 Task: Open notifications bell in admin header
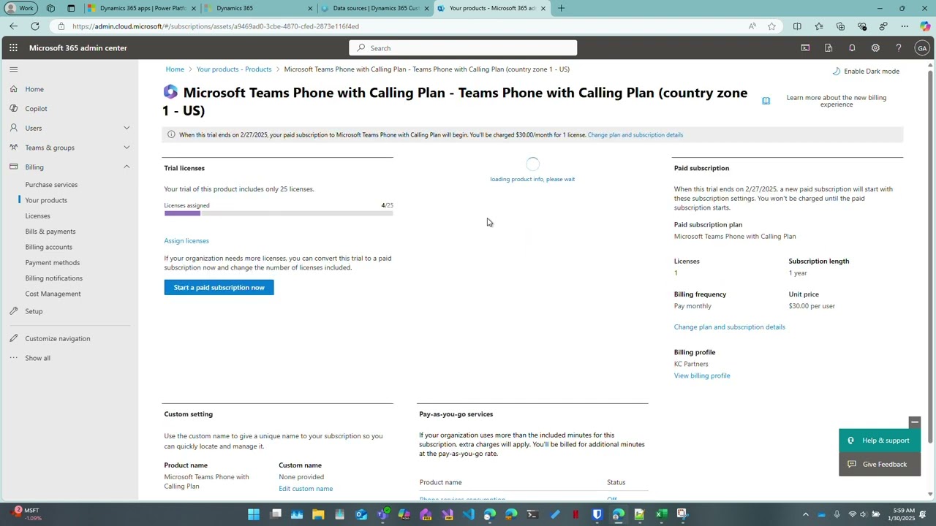tap(852, 48)
